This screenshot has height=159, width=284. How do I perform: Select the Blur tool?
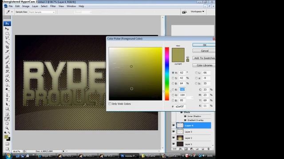tap(7, 85)
